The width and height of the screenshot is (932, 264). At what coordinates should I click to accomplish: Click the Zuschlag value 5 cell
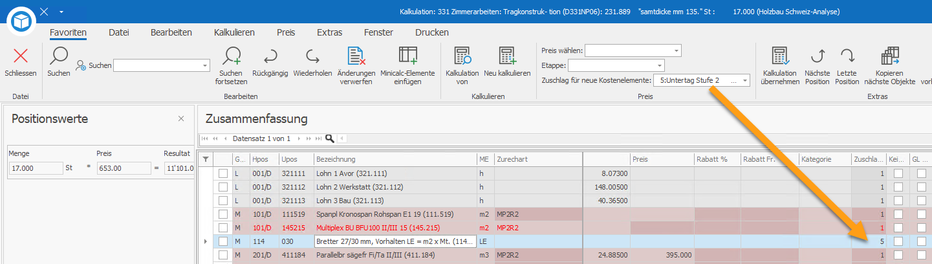click(x=868, y=241)
